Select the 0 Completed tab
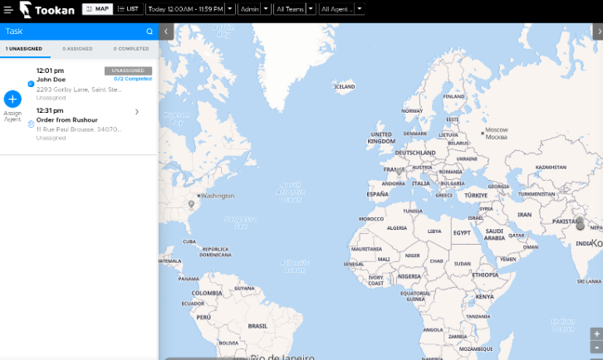 pos(130,49)
